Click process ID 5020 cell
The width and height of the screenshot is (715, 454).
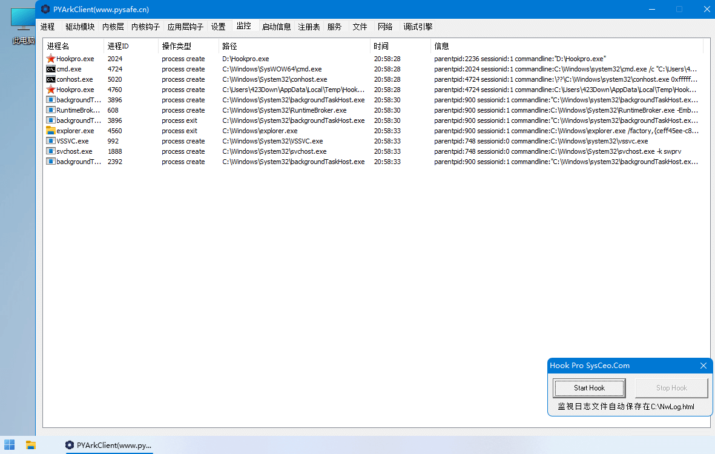pos(114,79)
